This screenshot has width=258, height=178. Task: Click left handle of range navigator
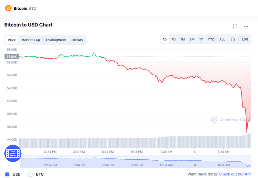(x=20, y=161)
